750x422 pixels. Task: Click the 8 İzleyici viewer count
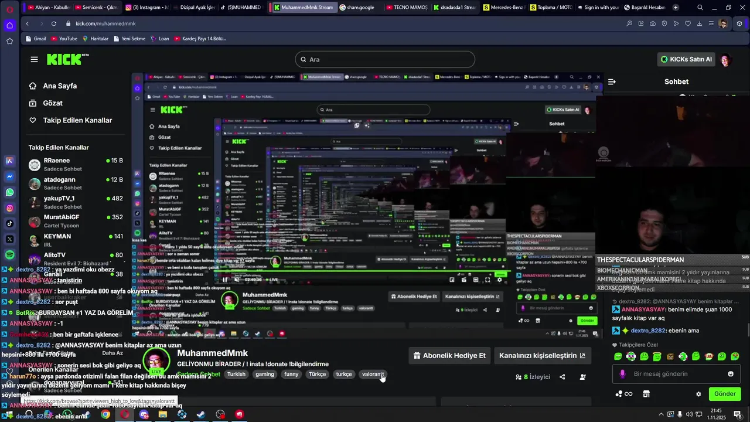coord(533,377)
